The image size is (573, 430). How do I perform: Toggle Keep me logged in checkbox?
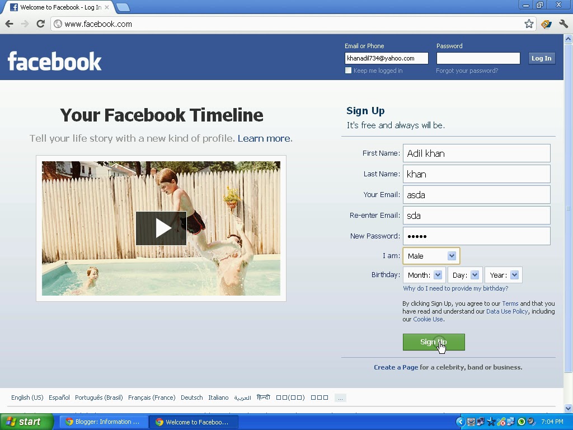(x=348, y=71)
